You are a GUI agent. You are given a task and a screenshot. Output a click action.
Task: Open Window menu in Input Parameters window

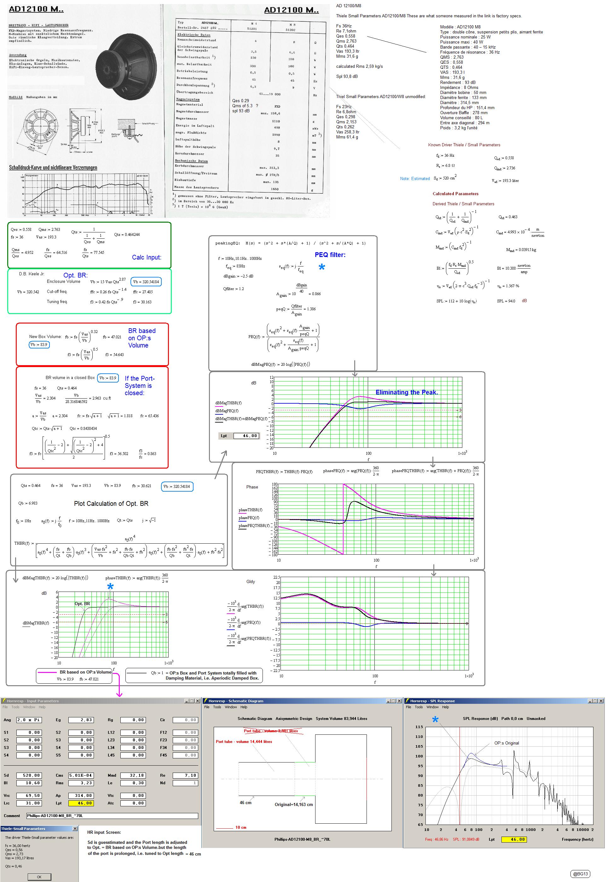[29, 707]
